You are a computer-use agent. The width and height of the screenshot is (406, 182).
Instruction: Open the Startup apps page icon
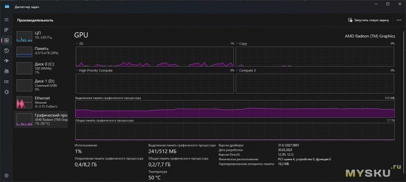click(x=7, y=61)
